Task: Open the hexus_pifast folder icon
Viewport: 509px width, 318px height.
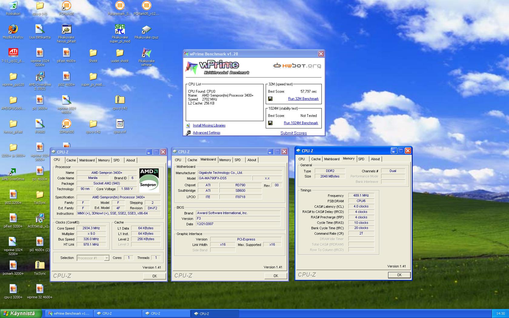Action: (13, 124)
